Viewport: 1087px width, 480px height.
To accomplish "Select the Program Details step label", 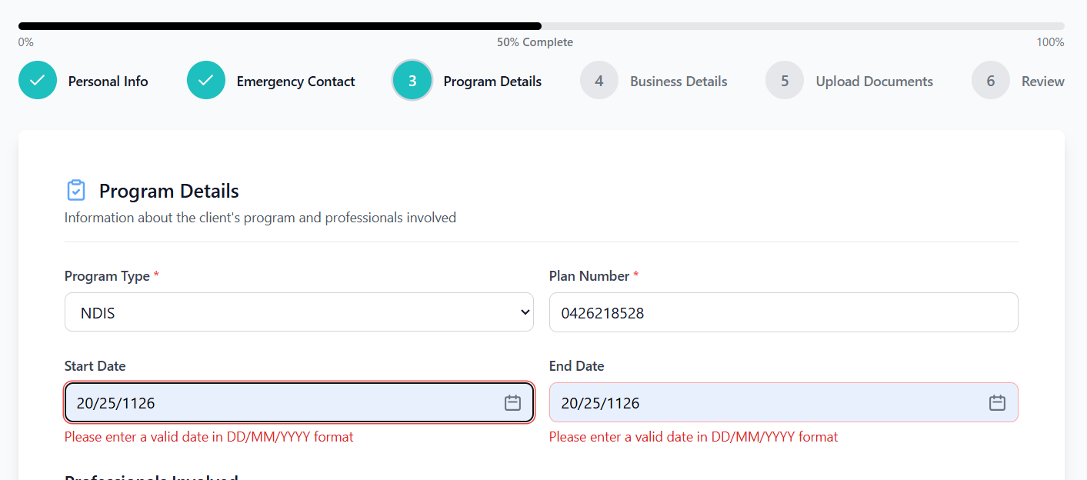I will (492, 82).
